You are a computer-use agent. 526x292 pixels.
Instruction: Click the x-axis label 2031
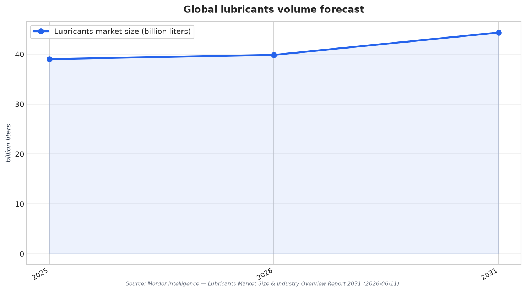(489, 274)
